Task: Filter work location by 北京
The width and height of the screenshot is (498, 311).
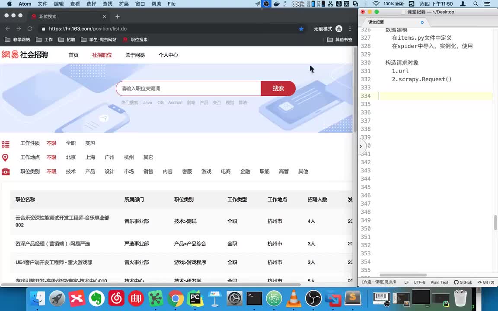Action: (70, 157)
